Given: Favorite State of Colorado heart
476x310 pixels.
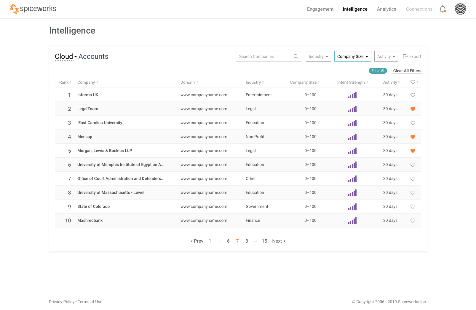Looking at the screenshot, I should (413, 207).
